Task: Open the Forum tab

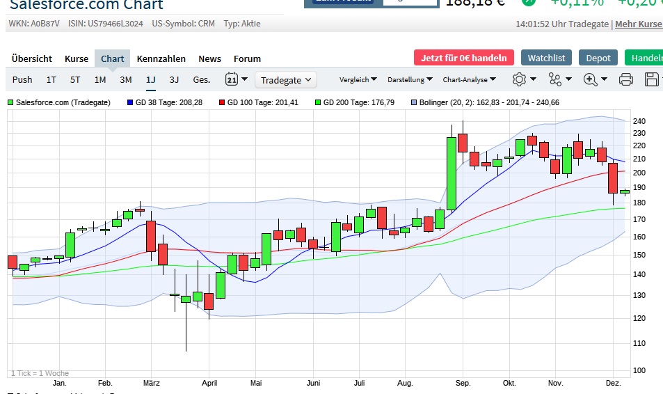Action: pos(248,59)
